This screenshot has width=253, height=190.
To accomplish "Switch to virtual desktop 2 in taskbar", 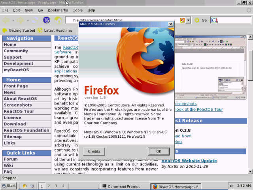I will (x=49, y=186).
